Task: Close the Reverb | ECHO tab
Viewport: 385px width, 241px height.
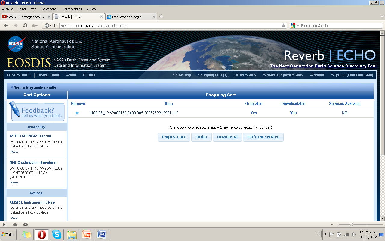Action: pos(101,17)
